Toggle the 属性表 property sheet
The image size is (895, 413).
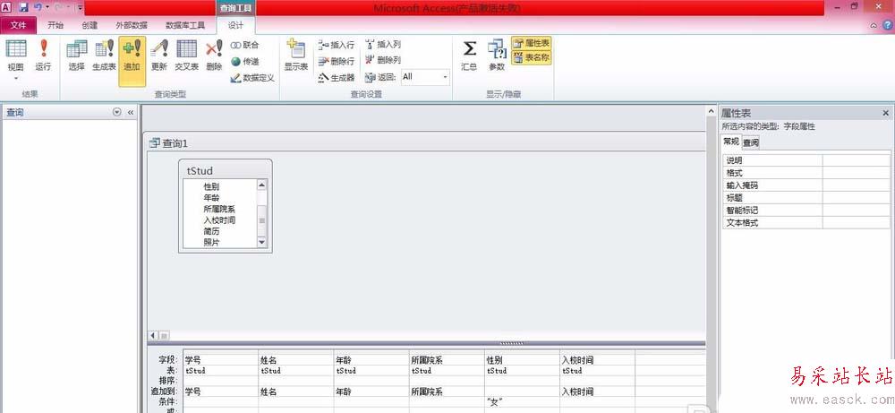pyautogui.click(x=532, y=43)
